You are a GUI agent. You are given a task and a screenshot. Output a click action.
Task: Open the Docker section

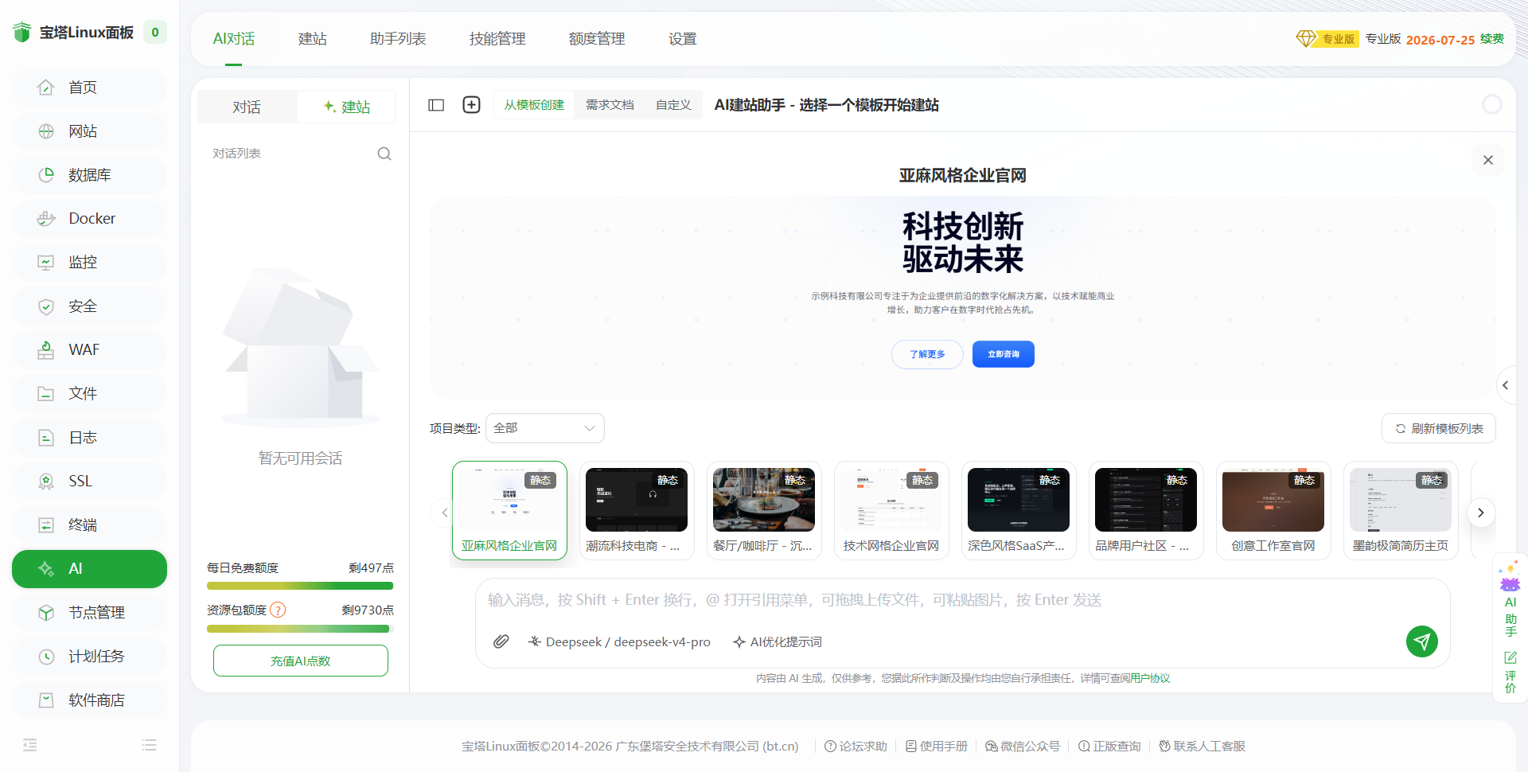[89, 219]
